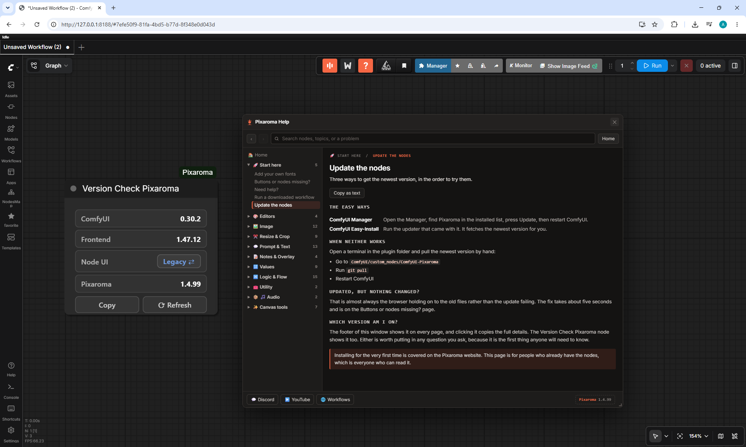The image size is (746, 447).
Task: Toggle the K Monitor button
Action: click(521, 66)
